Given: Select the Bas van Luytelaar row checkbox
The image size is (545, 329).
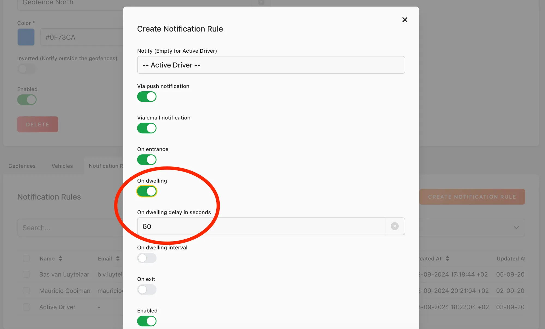Looking at the screenshot, I should click(x=26, y=274).
